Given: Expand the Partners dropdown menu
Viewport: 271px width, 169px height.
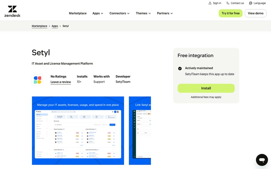Looking at the screenshot, I should point(165,13).
